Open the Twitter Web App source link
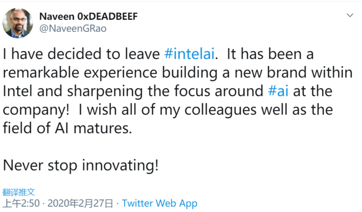Screen dimensions: 362x212 pyautogui.click(x=159, y=203)
